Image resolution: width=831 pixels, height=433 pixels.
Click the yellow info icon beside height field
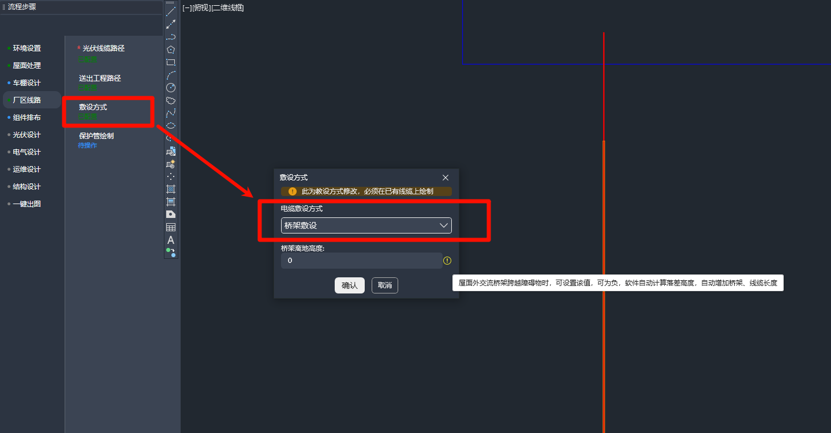(447, 261)
